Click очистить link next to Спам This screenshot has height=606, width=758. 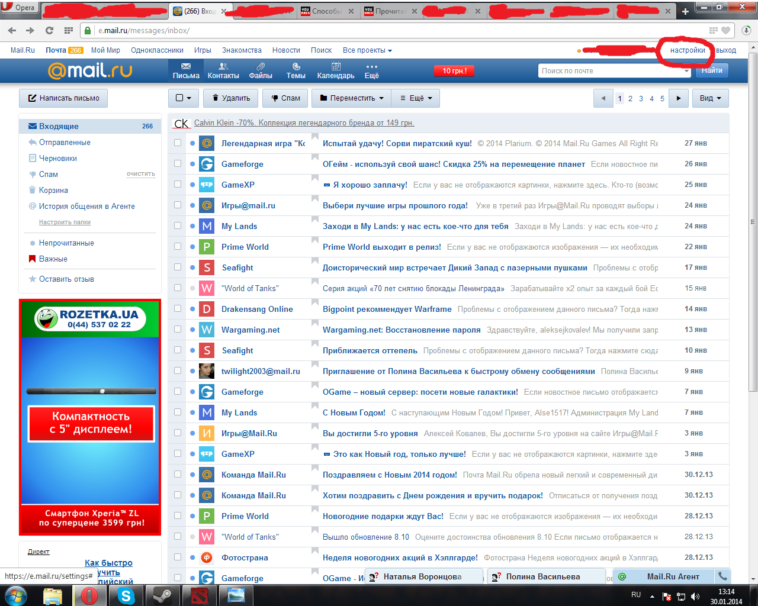pyautogui.click(x=140, y=174)
